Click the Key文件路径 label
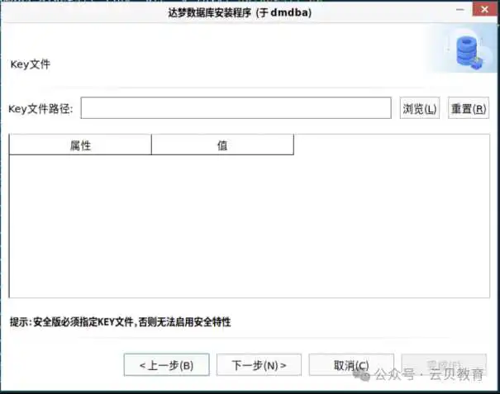The image size is (500, 394). point(40,109)
